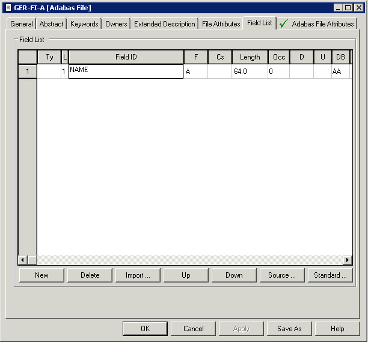Click the Source... button
The width and height of the screenshot is (368, 342).
282,275
